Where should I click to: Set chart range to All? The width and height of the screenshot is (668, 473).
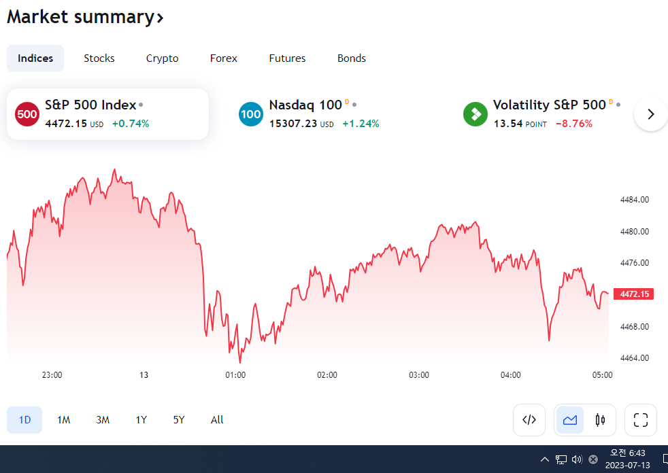pyautogui.click(x=217, y=420)
